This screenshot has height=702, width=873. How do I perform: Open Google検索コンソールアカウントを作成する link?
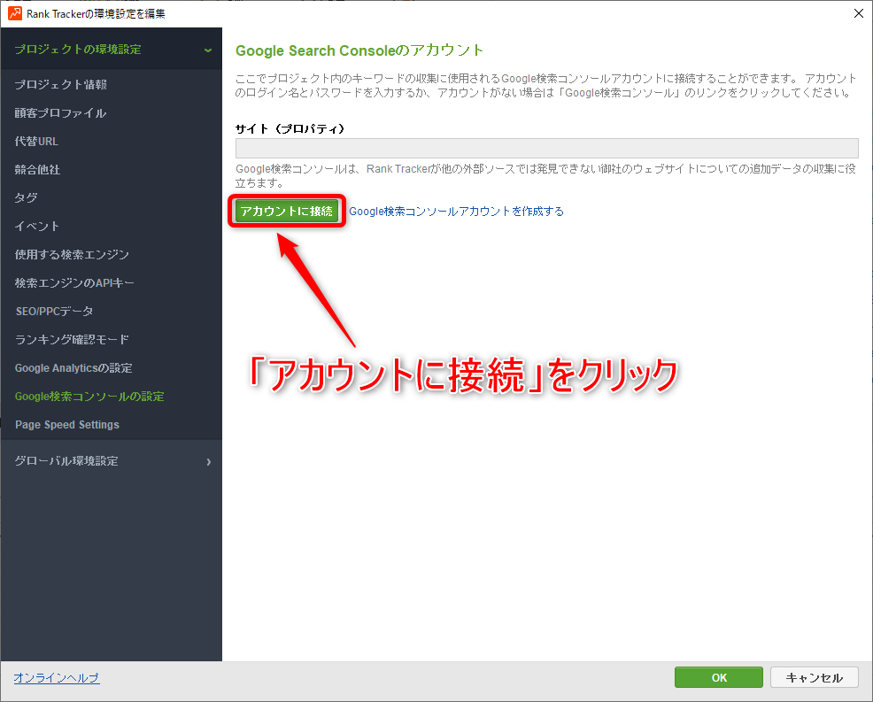(x=456, y=212)
